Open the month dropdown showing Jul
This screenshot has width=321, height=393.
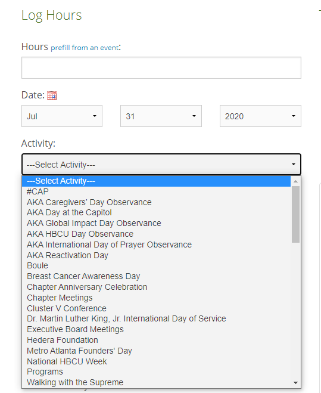coord(62,116)
